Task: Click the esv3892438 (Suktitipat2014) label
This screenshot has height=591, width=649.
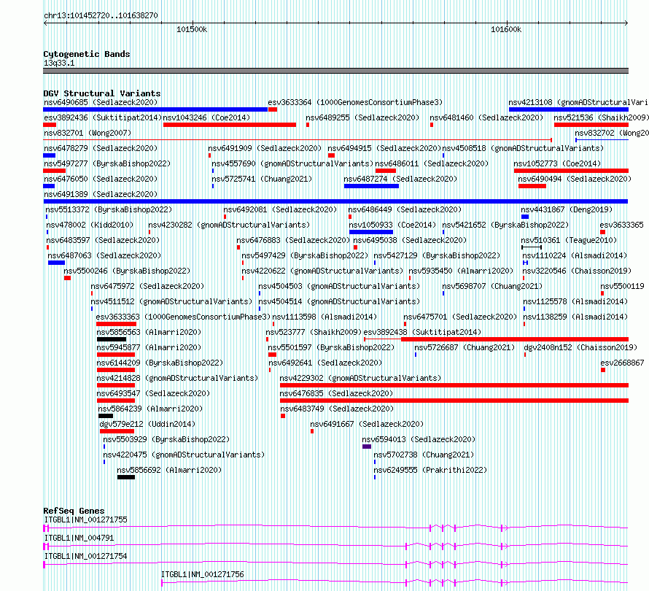Action: tap(422, 332)
